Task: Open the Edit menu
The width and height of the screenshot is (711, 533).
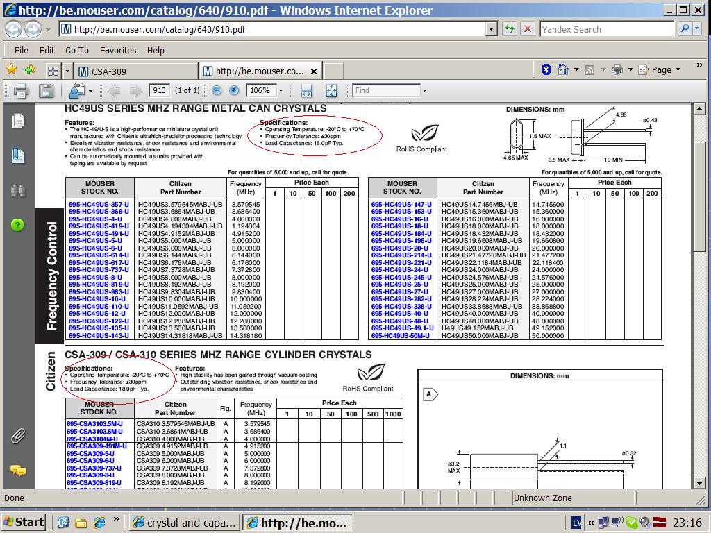Action: 47,50
